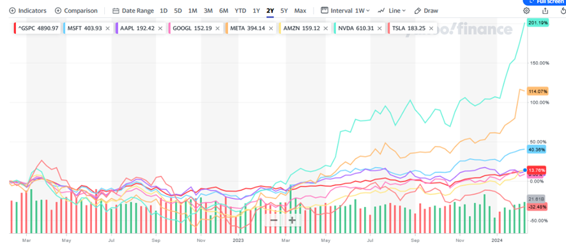Click the pencil icon beside Draw
Screen dimensions: 566x249
click(418, 10)
